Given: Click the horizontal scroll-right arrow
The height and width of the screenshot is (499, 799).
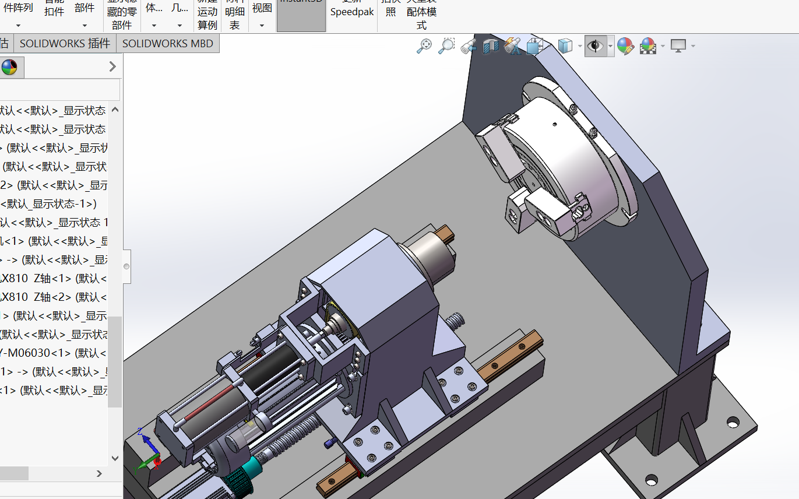Looking at the screenshot, I should click(100, 473).
